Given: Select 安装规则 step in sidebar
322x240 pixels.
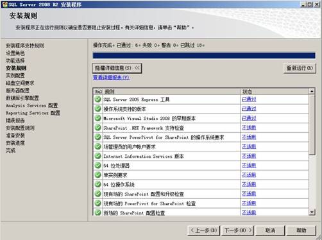Looking at the screenshot, I should point(16,68).
